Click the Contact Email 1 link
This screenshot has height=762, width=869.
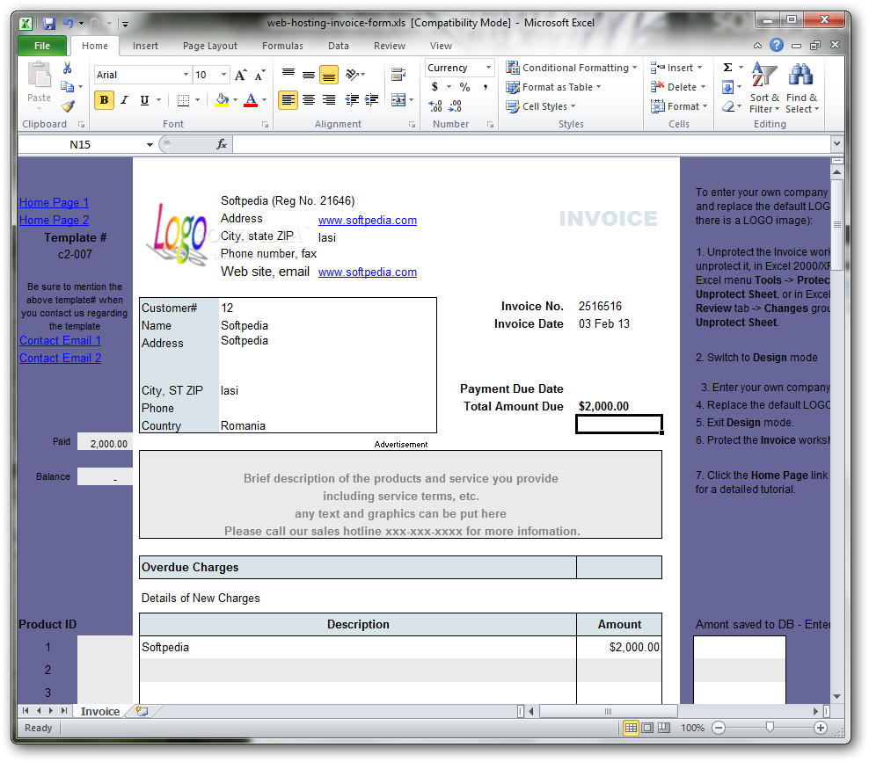click(x=60, y=341)
